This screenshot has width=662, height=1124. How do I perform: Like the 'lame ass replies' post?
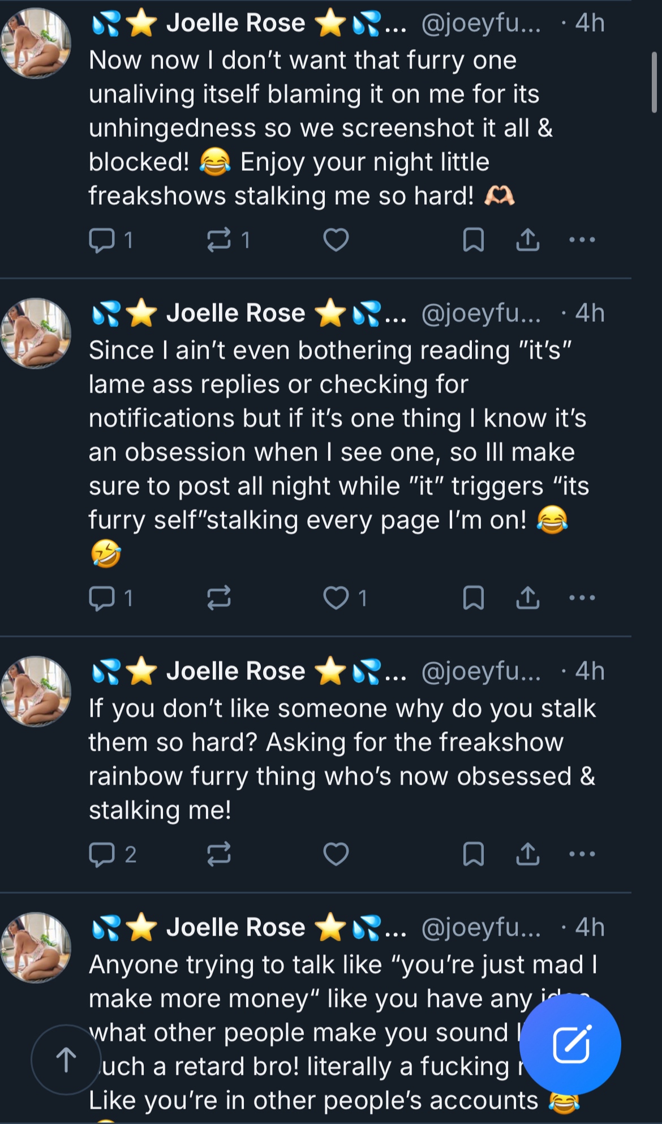point(336,598)
